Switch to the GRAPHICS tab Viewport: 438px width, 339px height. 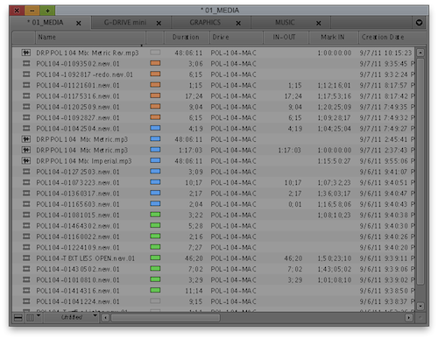pyautogui.click(x=205, y=23)
